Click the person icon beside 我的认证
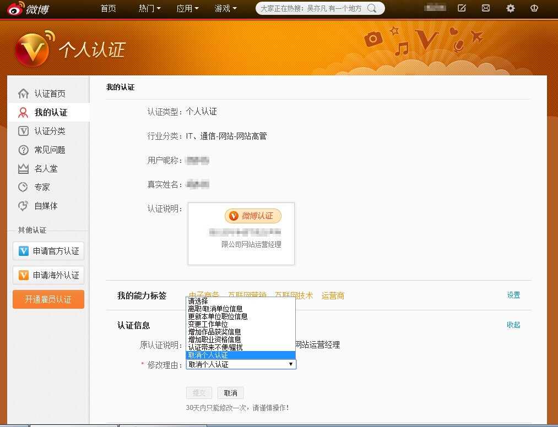 [x=23, y=112]
